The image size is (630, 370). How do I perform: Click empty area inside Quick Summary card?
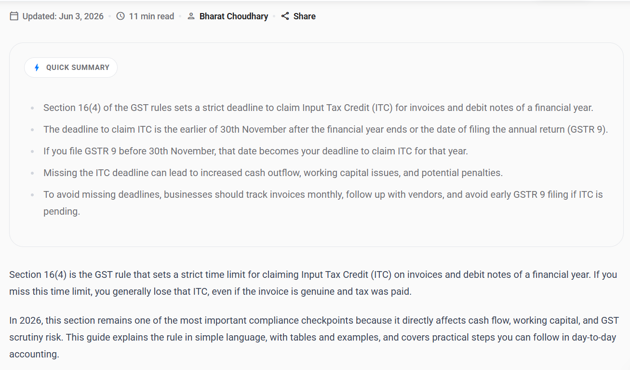(x=366, y=68)
